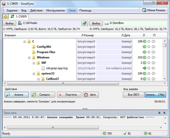Open the Инструменты menu
The width and height of the screenshot is (170, 138).
(x=56, y=11)
